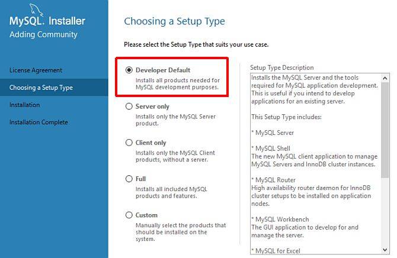Click the description scrollbar down arrow

[385, 250]
